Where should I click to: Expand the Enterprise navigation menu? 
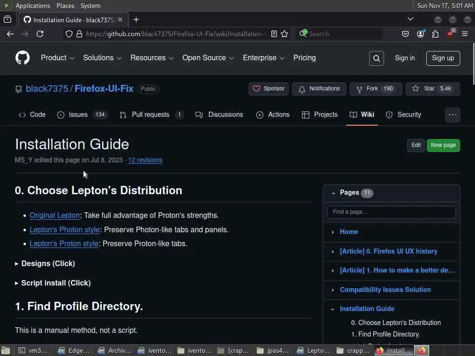click(263, 58)
